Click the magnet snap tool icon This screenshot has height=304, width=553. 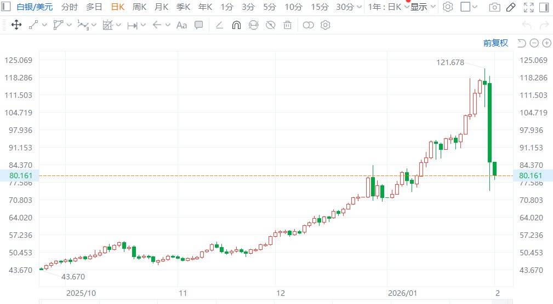click(x=236, y=25)
